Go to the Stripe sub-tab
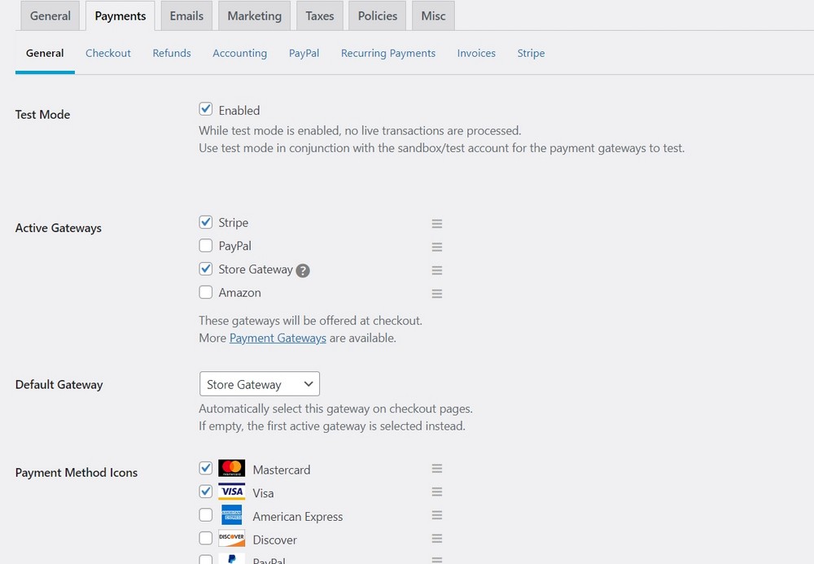This screenshot has width=814, height=564. click(x=531, y=53)
